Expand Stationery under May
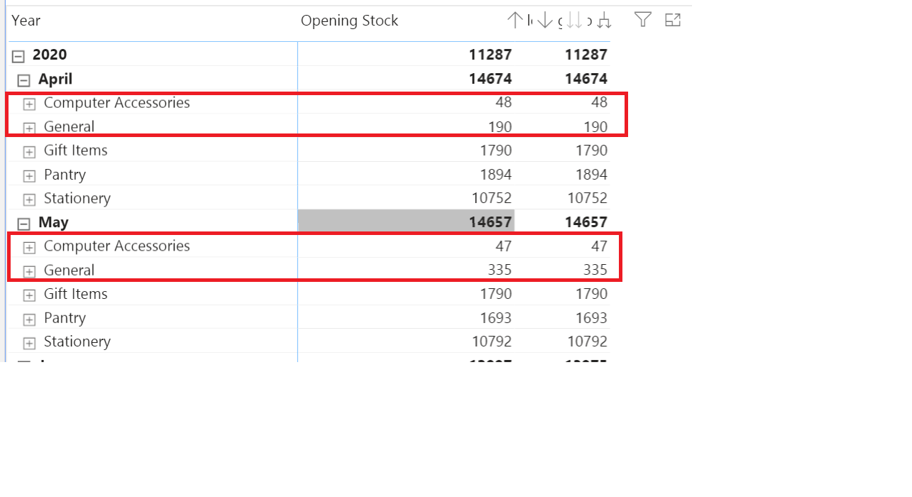912x497 pixels. click(x=29, y=344)
